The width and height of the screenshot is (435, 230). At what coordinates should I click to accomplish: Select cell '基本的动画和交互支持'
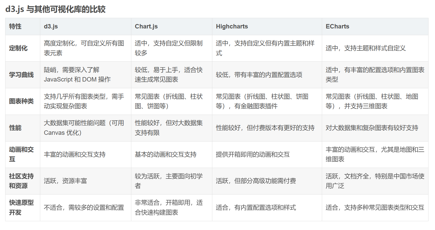point(172,154)
